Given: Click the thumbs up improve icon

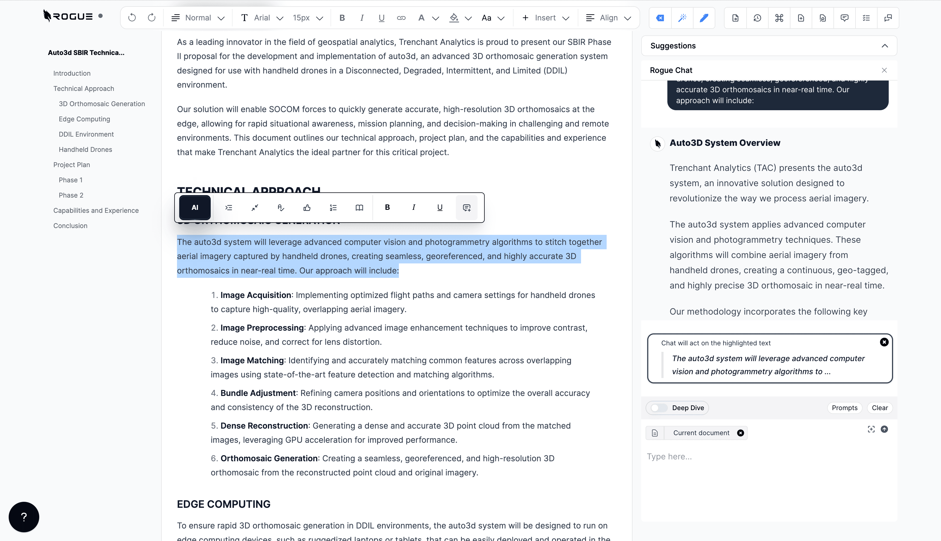Looking at the screenshot, I should [307, 207].
